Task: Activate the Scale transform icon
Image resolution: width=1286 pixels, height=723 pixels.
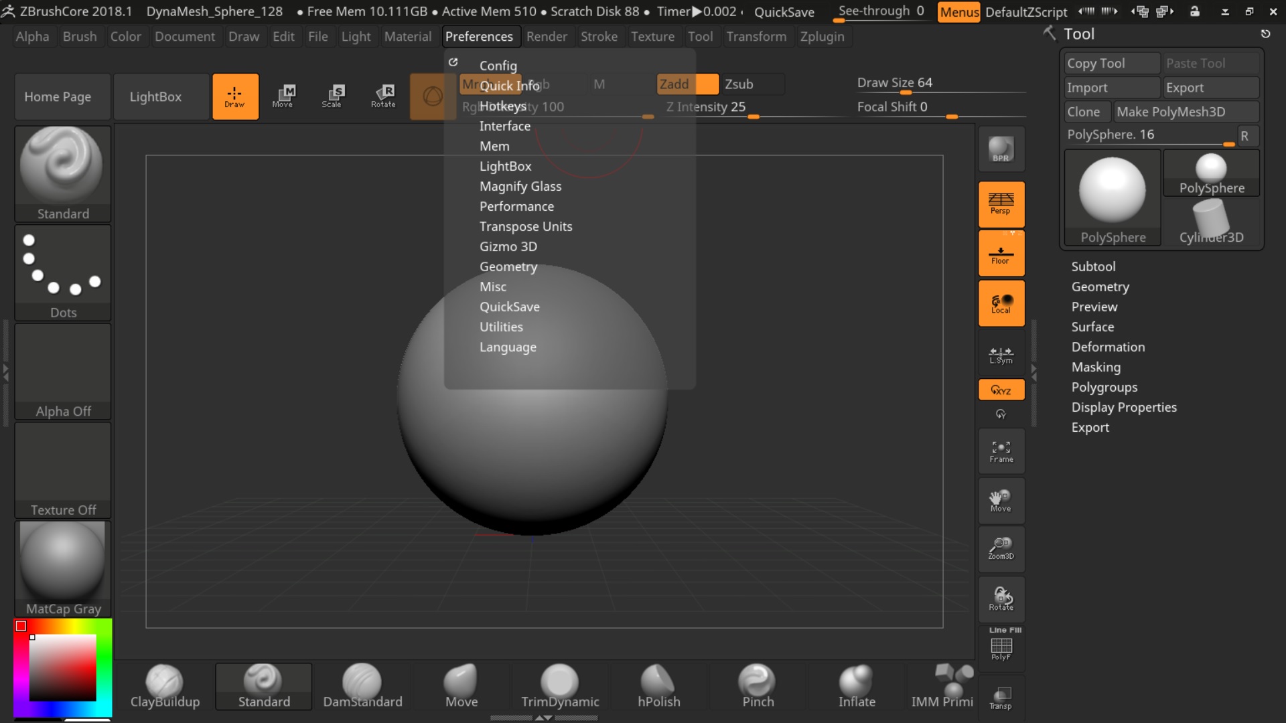Action: tap(332, 96)
